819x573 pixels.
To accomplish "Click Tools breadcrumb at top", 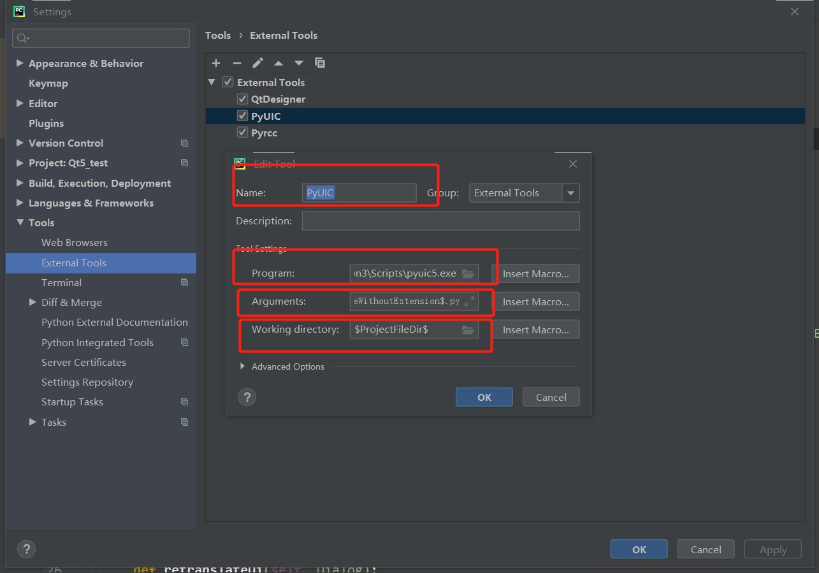I will [218, 35].
